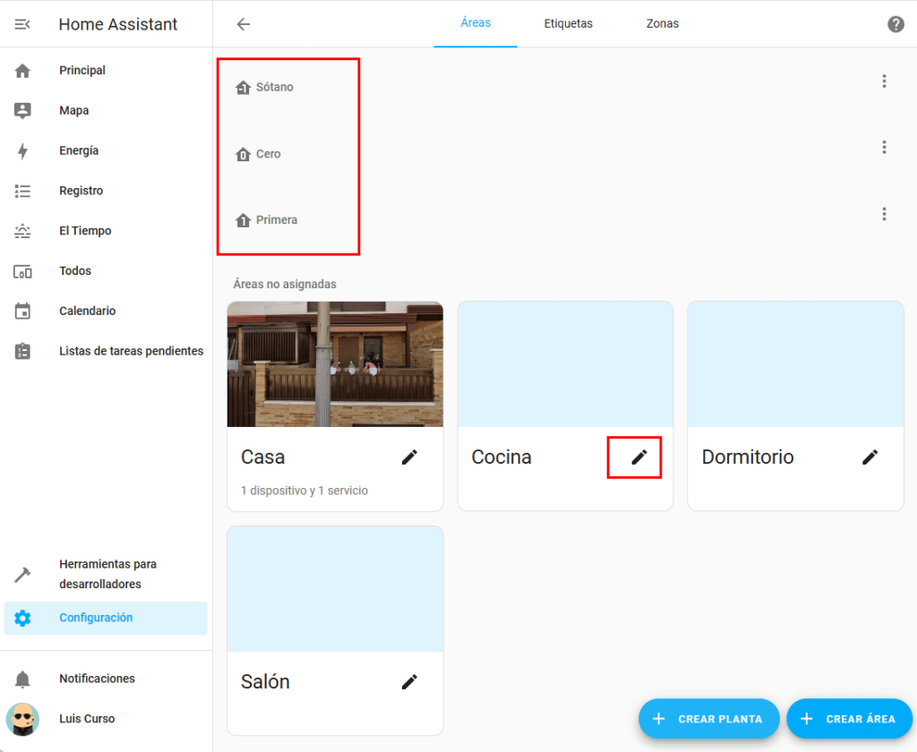Expand the overflow menu for Primera floor
The height and width of the screenshot is (752, 917).
[884, 214]
